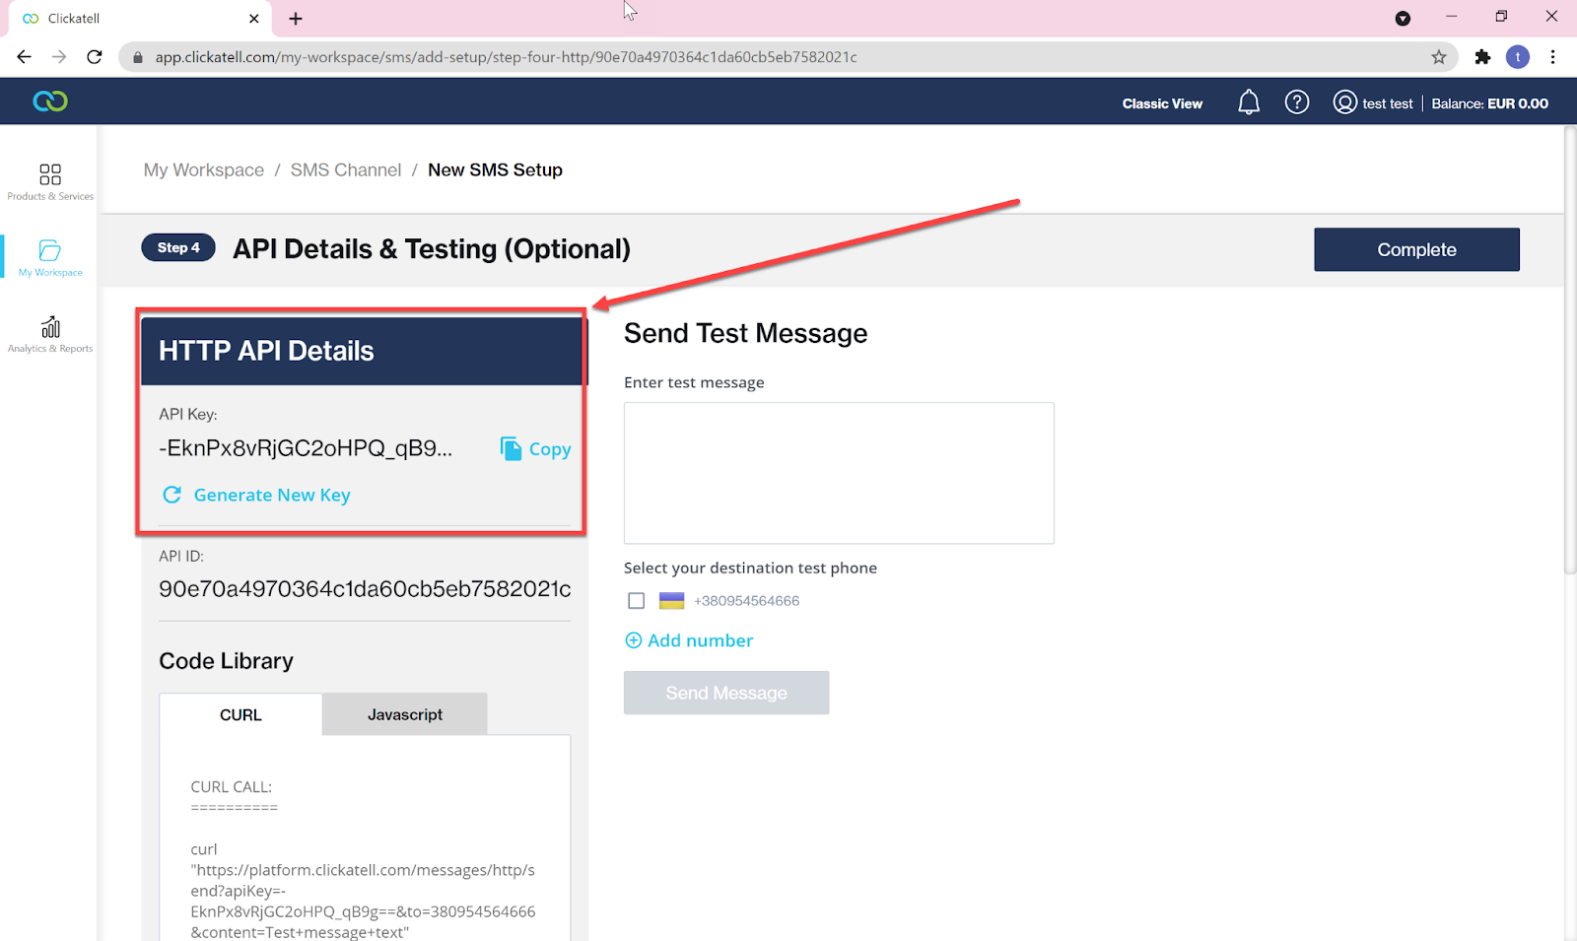Go to My Workspace breadcrumb

[204, 169]
